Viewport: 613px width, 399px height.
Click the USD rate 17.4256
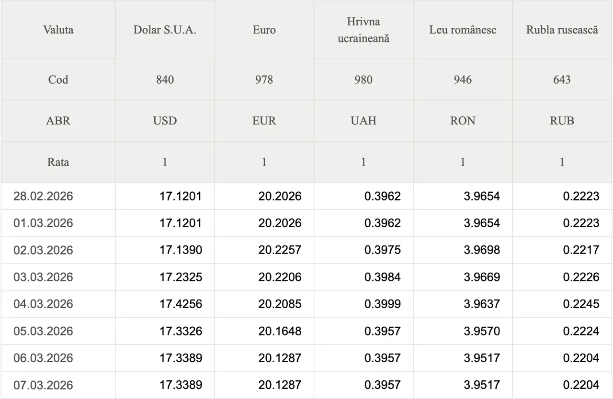(181, 304)
